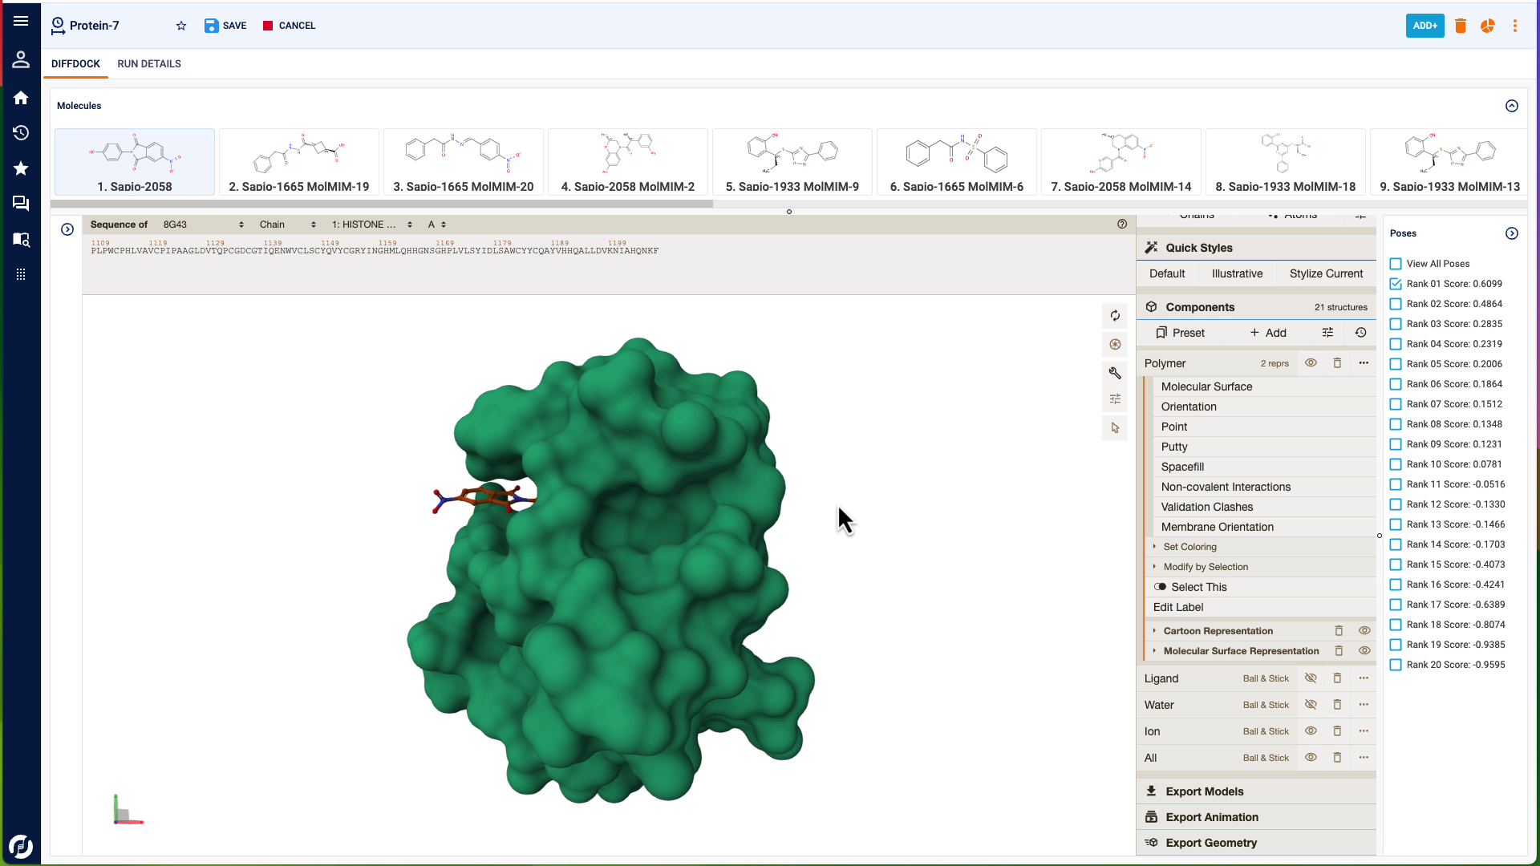Open the chain A dropdown
Image resolution: width=1540 pixels, height=866 pixels.
point(436,225)
